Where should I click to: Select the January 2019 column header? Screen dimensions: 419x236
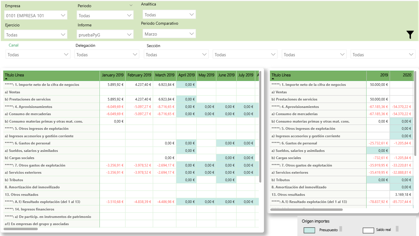point(112,75)
